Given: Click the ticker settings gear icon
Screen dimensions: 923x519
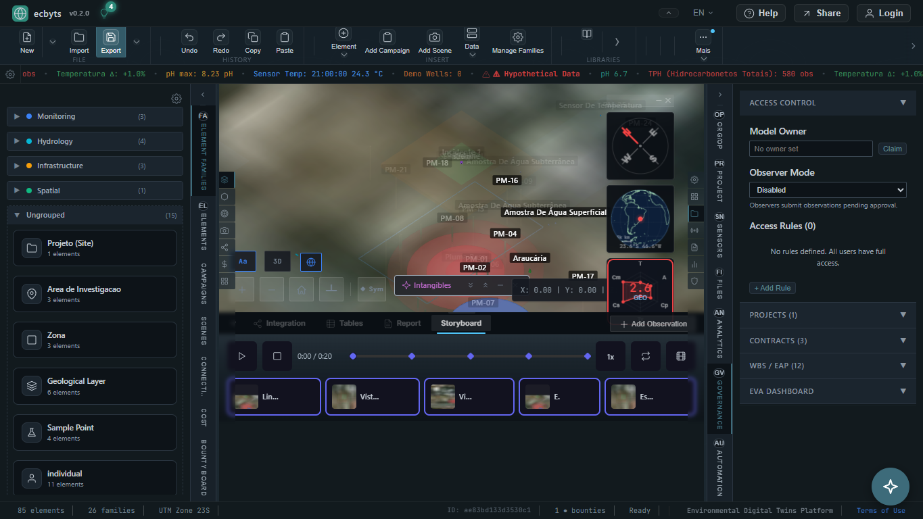Looking at the screenshot, I should click(10, 74).
